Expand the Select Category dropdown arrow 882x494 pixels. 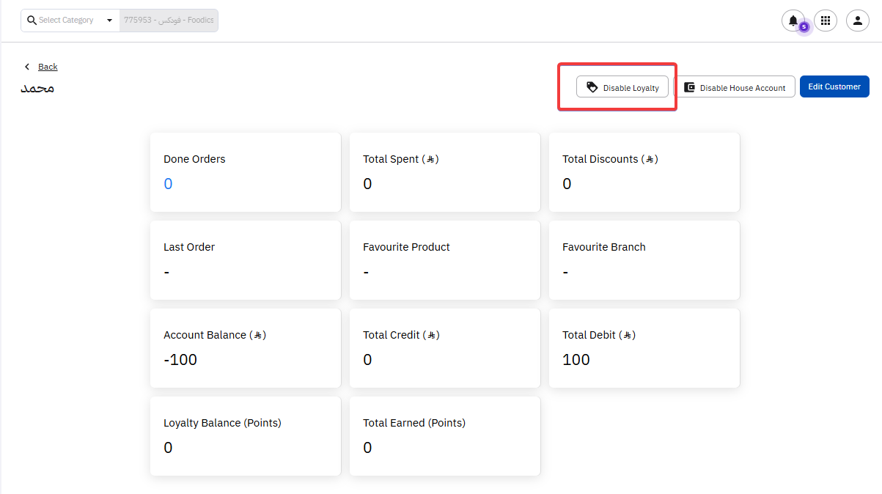tap(109, 21)
